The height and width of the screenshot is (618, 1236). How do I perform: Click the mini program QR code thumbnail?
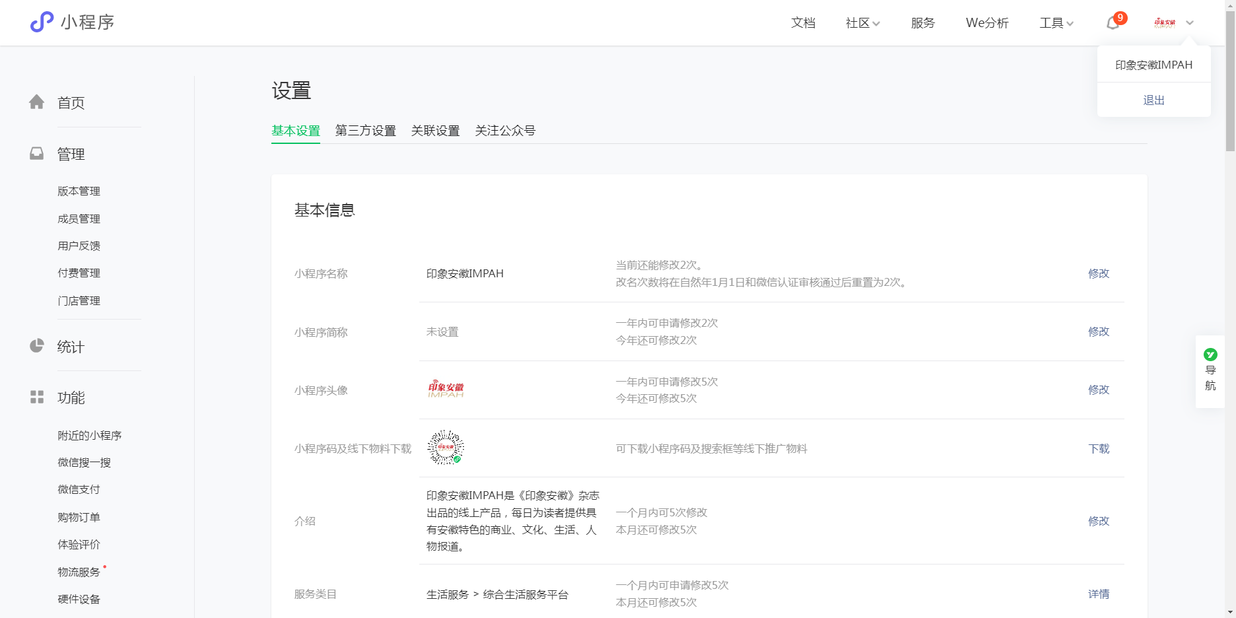(446, 448)
